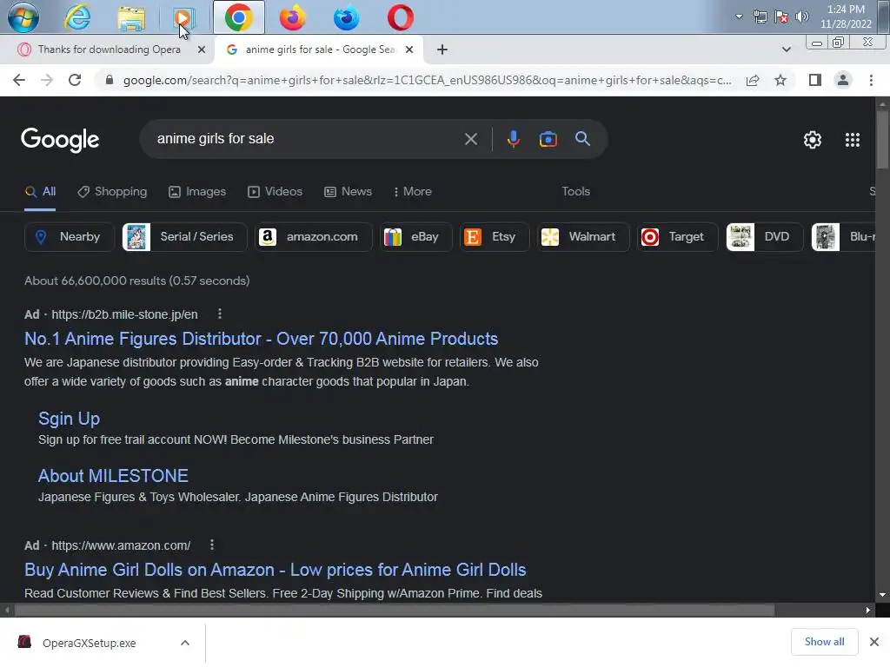The image size is (890, 667).
Task: Share this page icon in address bar
Action: [753, 80]
